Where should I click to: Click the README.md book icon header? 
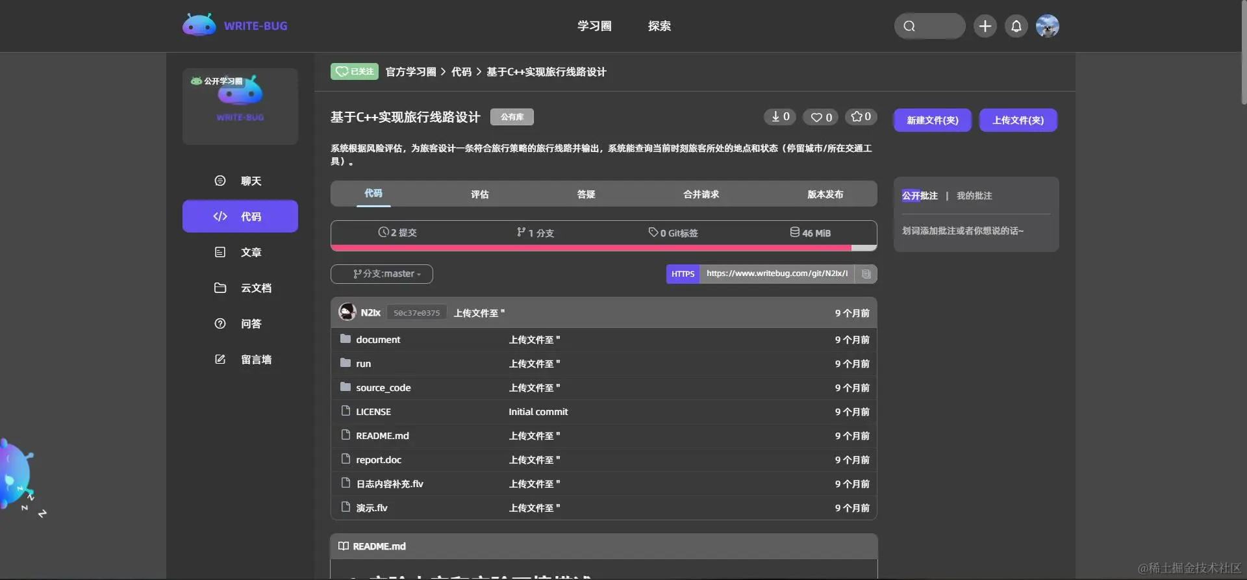coord(344,546)
